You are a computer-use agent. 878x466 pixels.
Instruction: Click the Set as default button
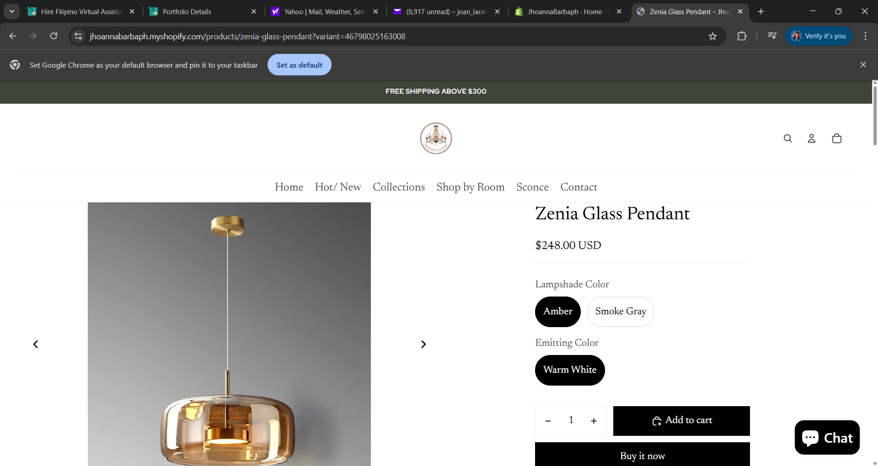[299, 65]
